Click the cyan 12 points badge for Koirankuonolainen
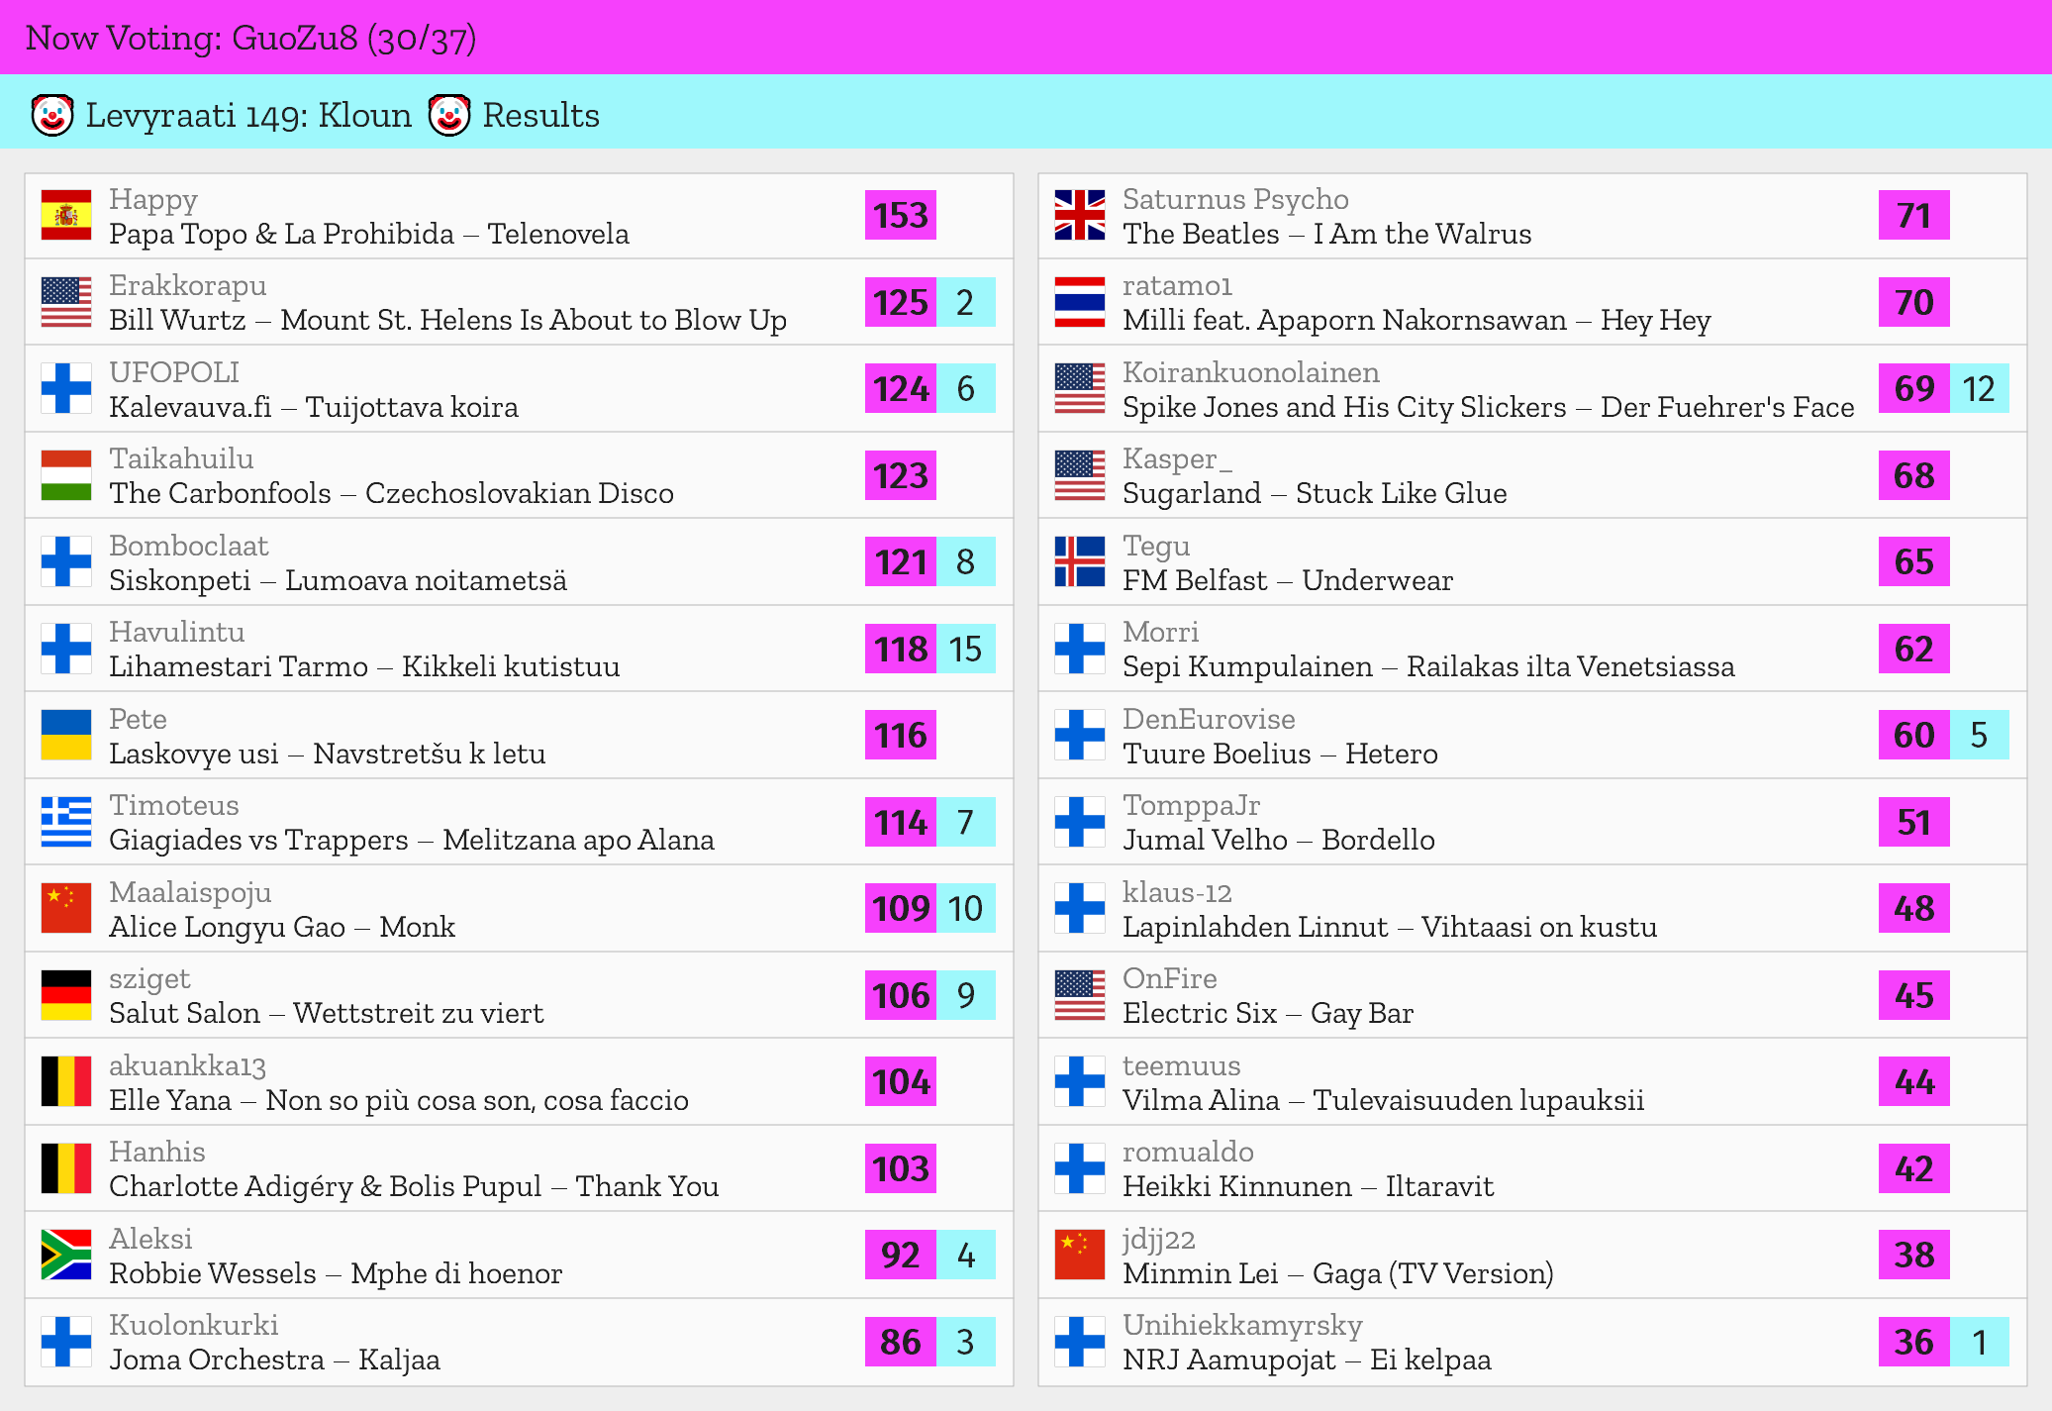2052x1411 pixels. [x=1978, y=388]
